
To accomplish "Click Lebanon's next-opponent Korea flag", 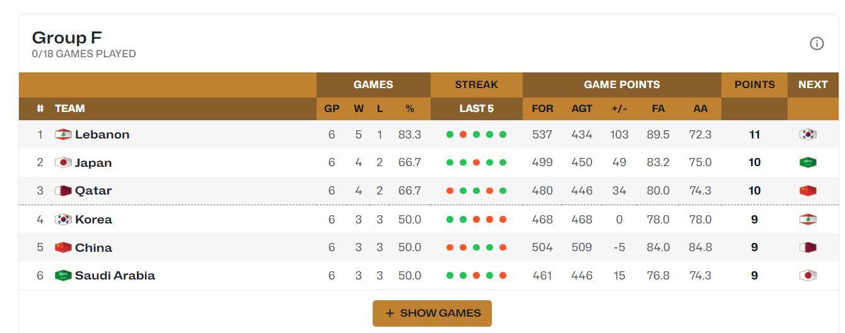I will 808,134.
